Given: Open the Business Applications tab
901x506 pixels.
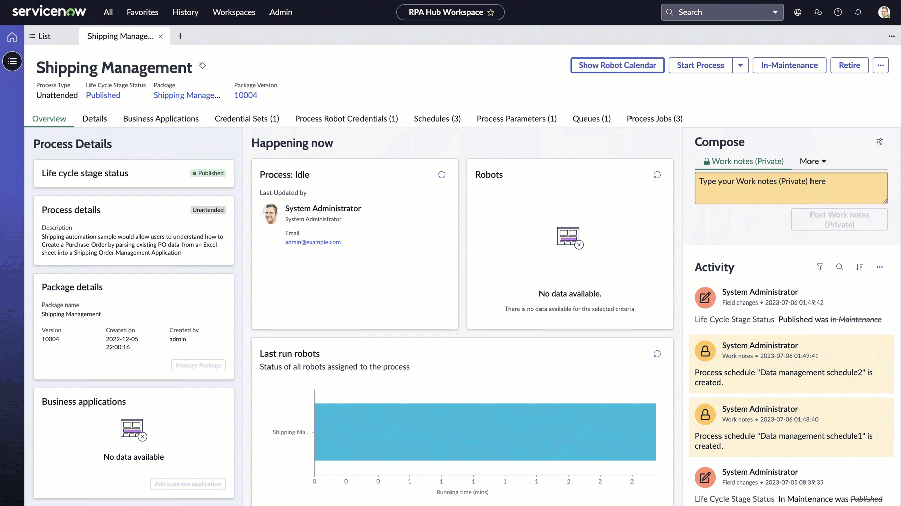Looking at the screenshot, I should click(x=161, y=119).
